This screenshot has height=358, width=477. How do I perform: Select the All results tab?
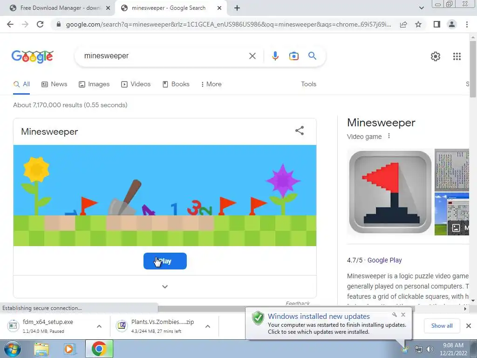pyautogui.click(x=21, y=84)
